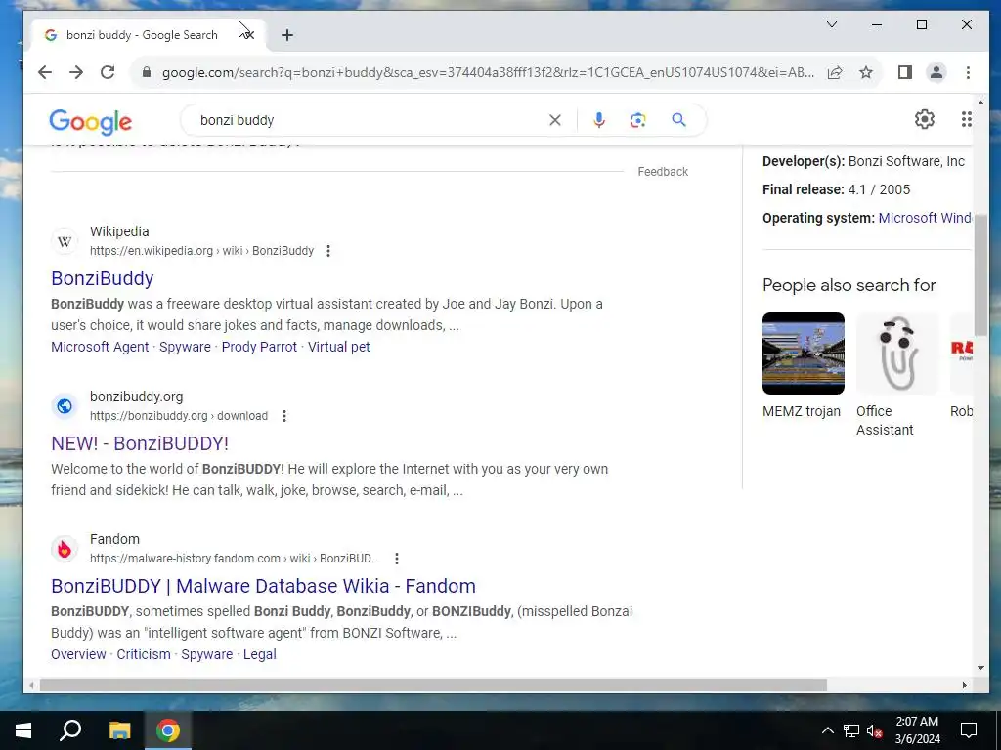Open the BonziBuddy Wikipedia result

[102, 278]
